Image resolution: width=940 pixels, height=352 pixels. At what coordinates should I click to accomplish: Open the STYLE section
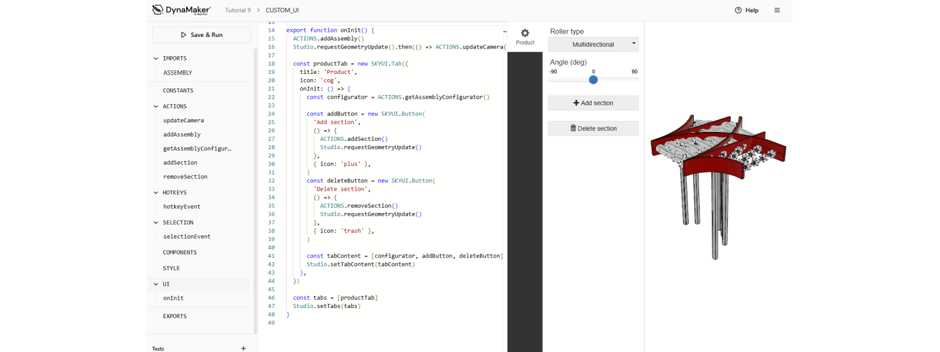coord(172,269)
